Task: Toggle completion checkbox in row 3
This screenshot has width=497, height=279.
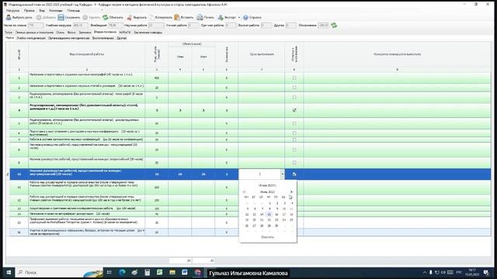Action: (294, 98)
